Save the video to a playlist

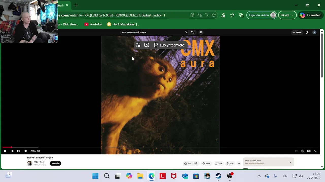point(218,163)
